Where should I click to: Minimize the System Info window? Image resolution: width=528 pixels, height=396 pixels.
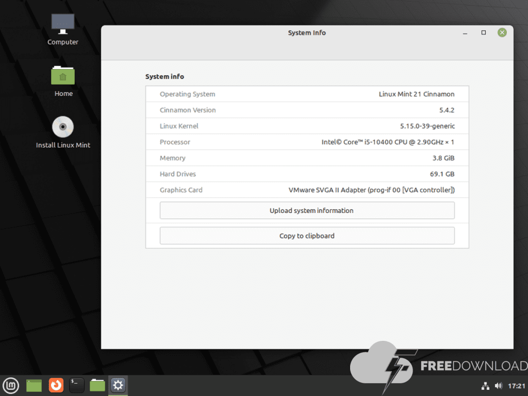click(x=465, y=32)
